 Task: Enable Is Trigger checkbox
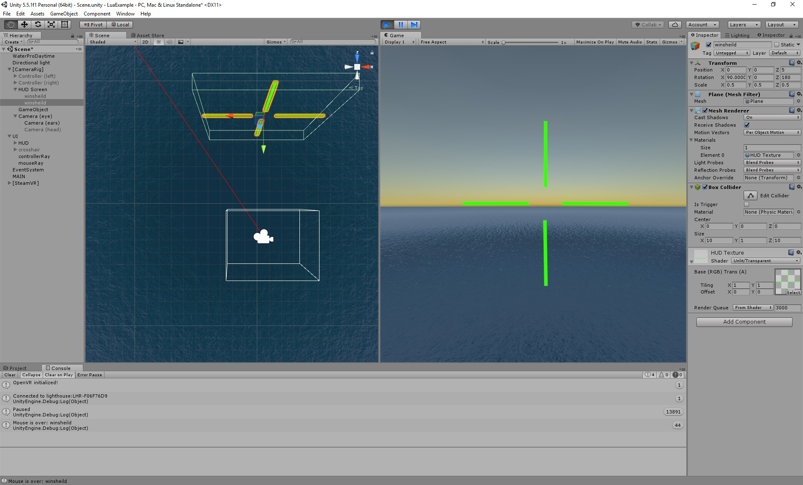[747, 204]
